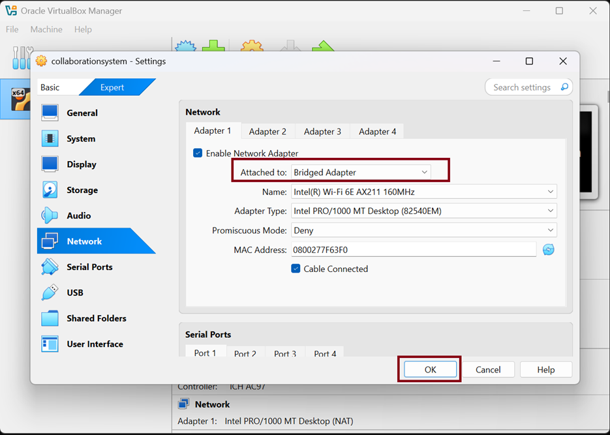This screenshot has width=610, height=435.
Task: Open the Help menu in VirtualBox Manager
Action: [x=83, y=29]
